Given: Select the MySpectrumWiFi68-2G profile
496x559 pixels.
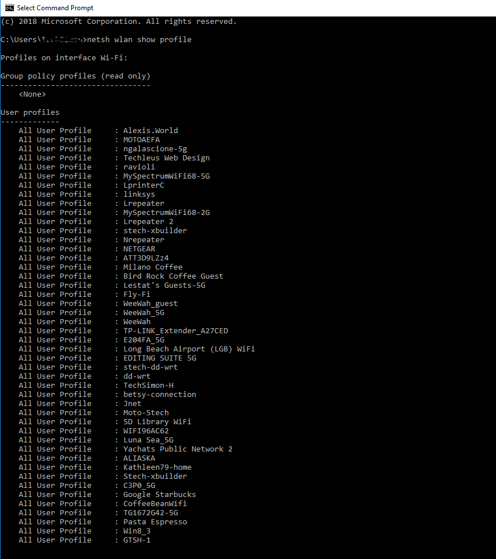Looking at the screenshot, I should (x=167, y=213).
